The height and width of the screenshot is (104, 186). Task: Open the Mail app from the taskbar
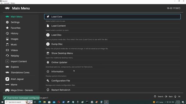click(x=54, y=102)
